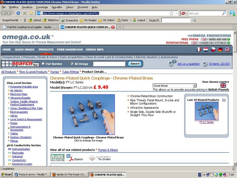
Task: Click the ImageShack toolbar search input
Action: (x=176, y=20)
